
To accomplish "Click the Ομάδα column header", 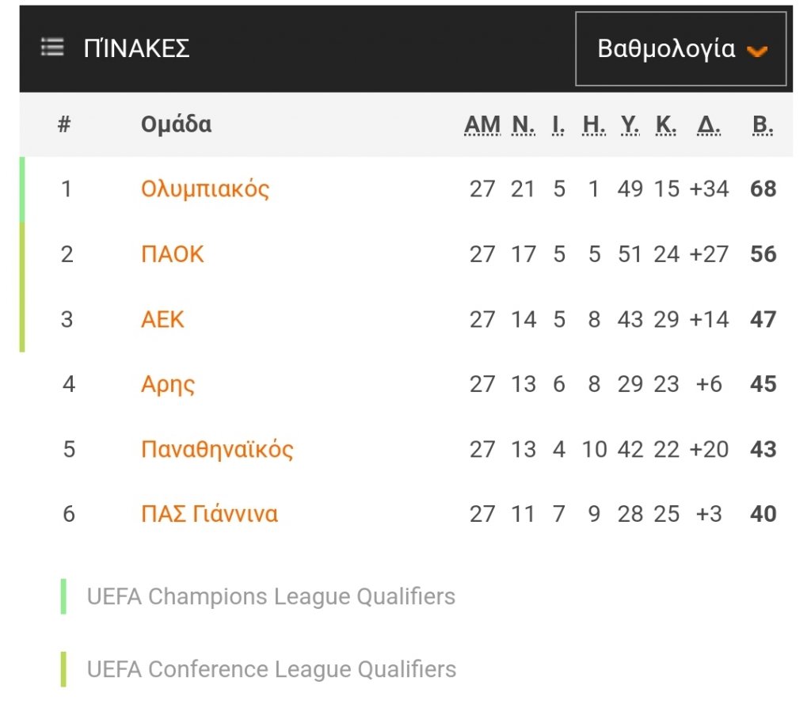I will point(177,124).
